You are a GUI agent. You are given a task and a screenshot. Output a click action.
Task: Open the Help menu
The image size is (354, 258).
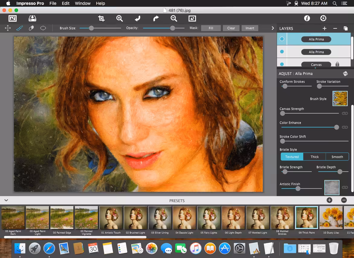click(x=101, y=3)
